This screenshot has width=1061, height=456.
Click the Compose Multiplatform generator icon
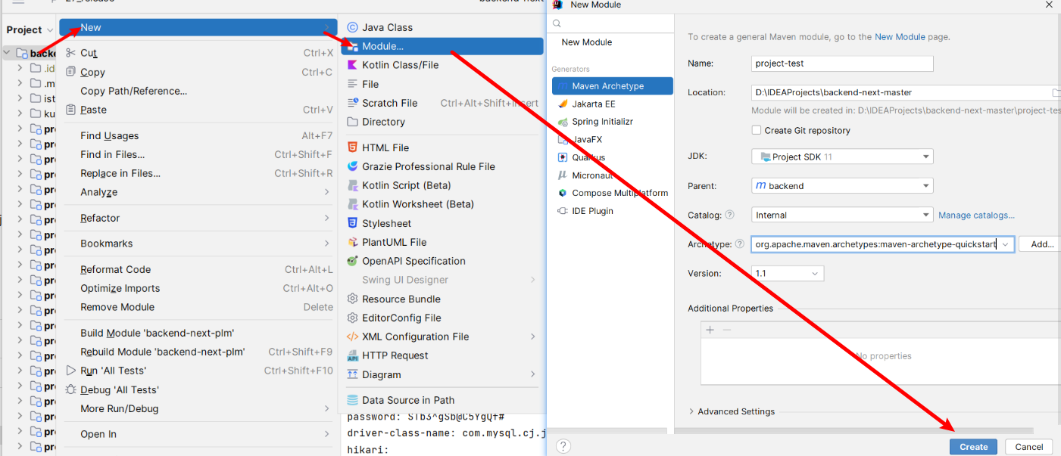tap(563, 193)
